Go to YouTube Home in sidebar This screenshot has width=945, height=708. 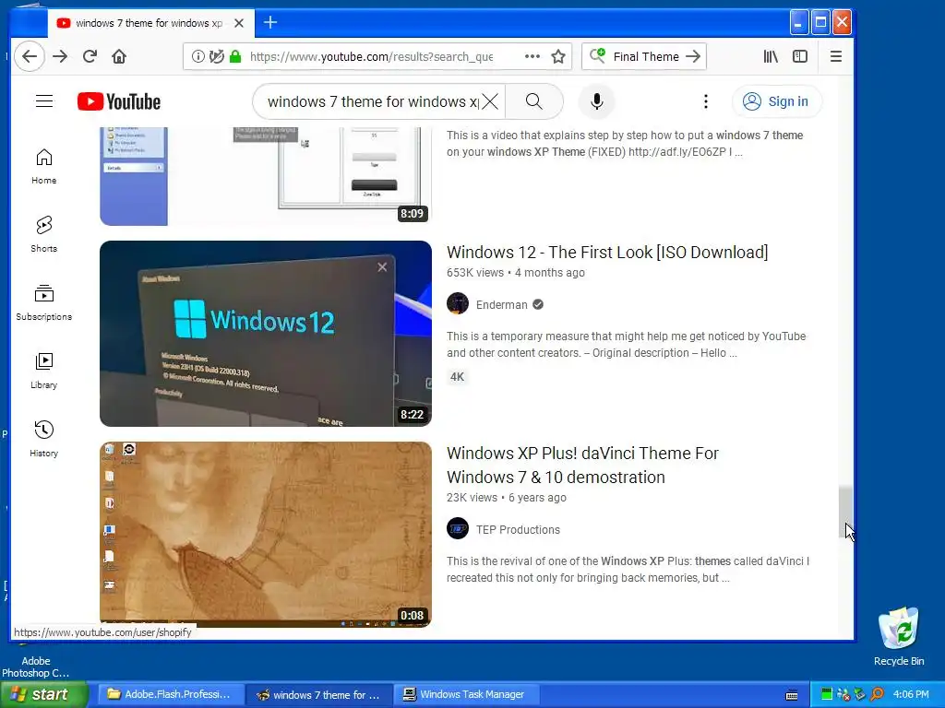(44, 167)
